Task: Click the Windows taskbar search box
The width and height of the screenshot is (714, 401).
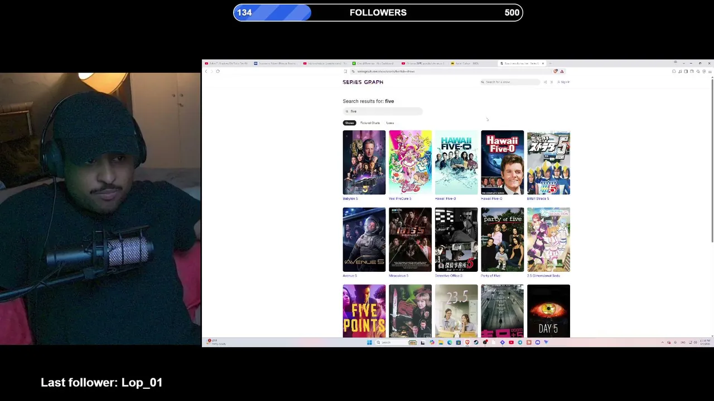Action: click(x=396, y=343)
